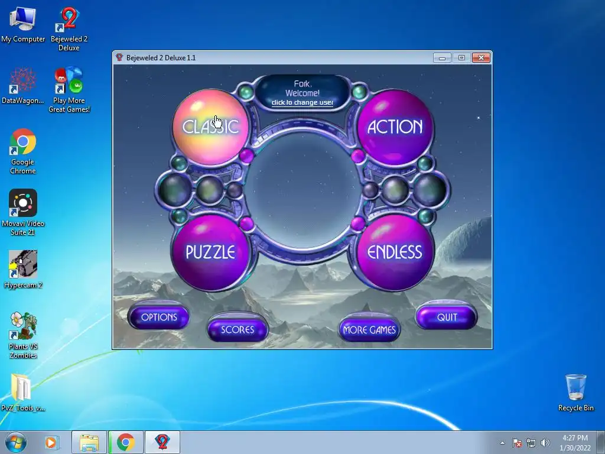The width and height of the screenshot is (605, 454).
Task: Open Action Center flag icon
Action: (516, 443)
